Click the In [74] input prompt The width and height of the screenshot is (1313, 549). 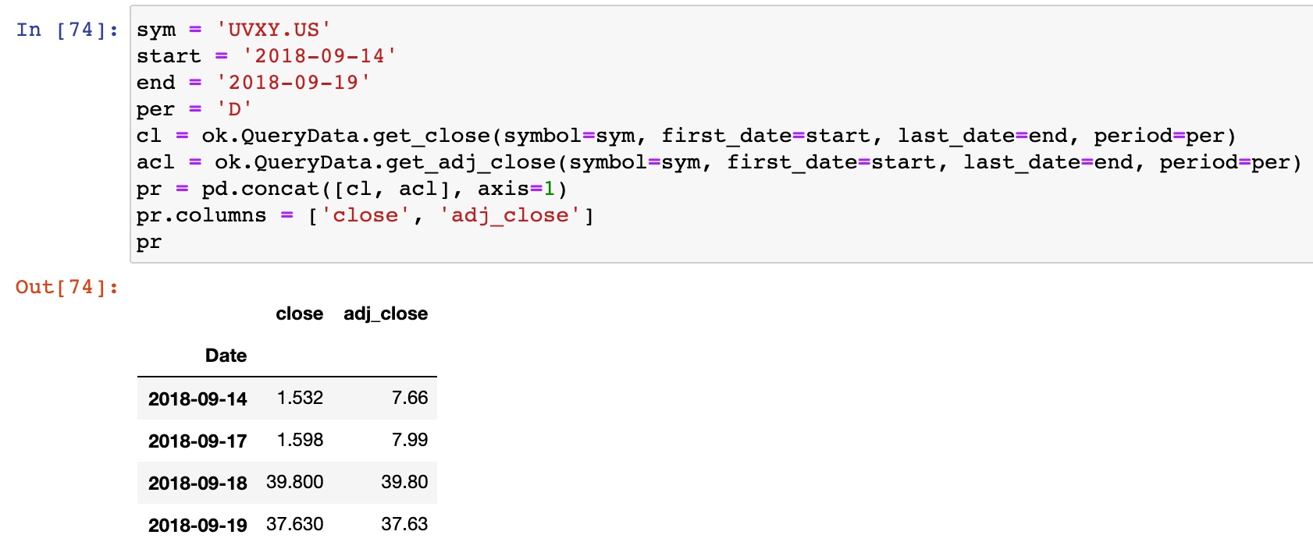tap(67, 30)
